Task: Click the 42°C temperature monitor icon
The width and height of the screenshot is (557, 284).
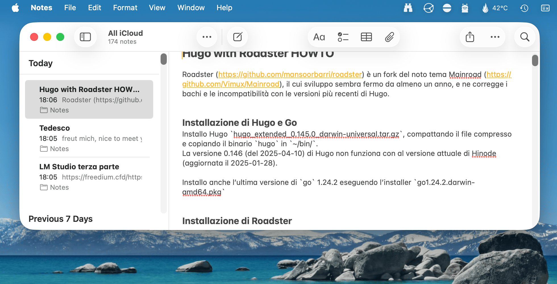Action: (x=495, y=8)
